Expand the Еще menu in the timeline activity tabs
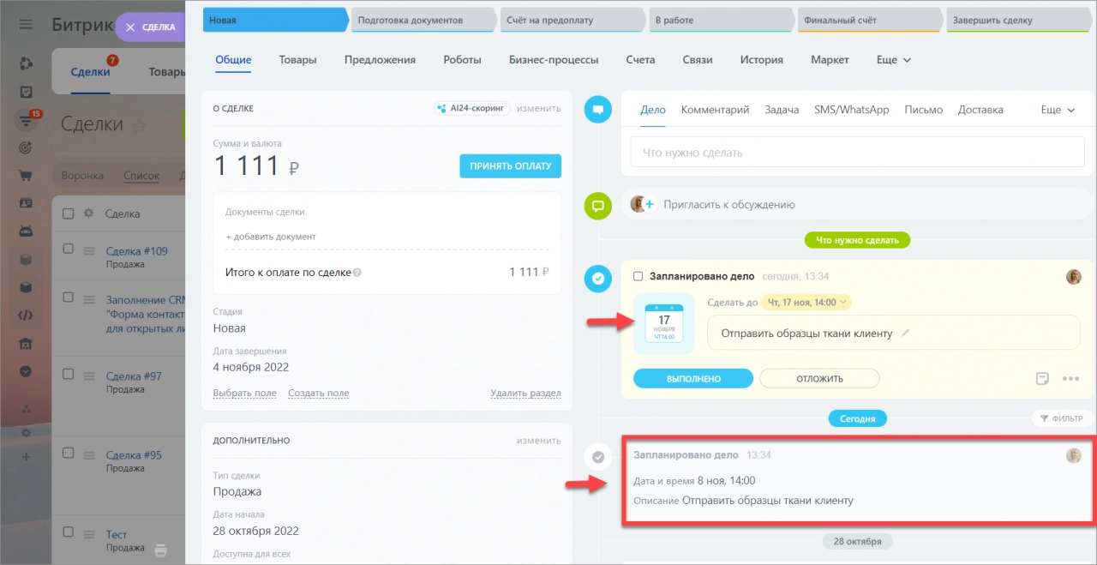1097x565 pixels. coord(1058,110)
